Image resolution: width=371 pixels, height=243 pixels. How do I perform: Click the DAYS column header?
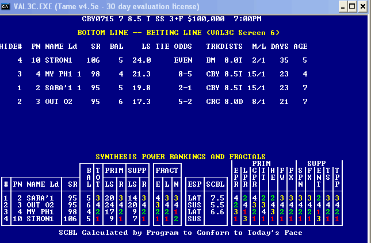pos(280,47)
